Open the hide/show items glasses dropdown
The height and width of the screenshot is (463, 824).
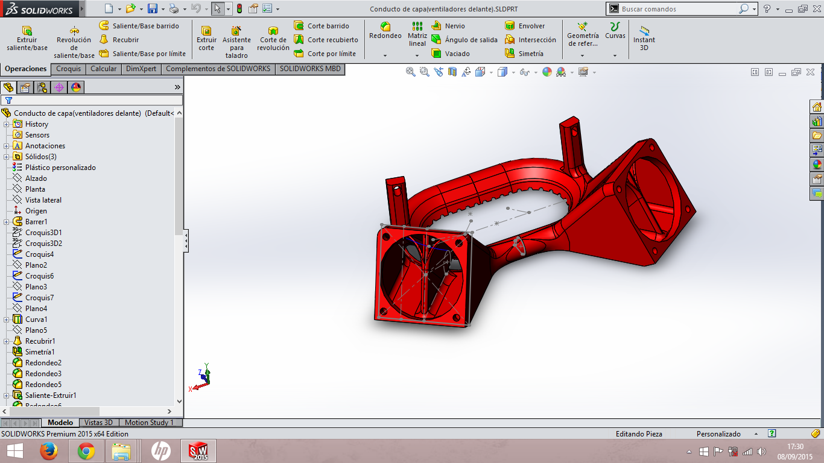(x=536, y=72)
